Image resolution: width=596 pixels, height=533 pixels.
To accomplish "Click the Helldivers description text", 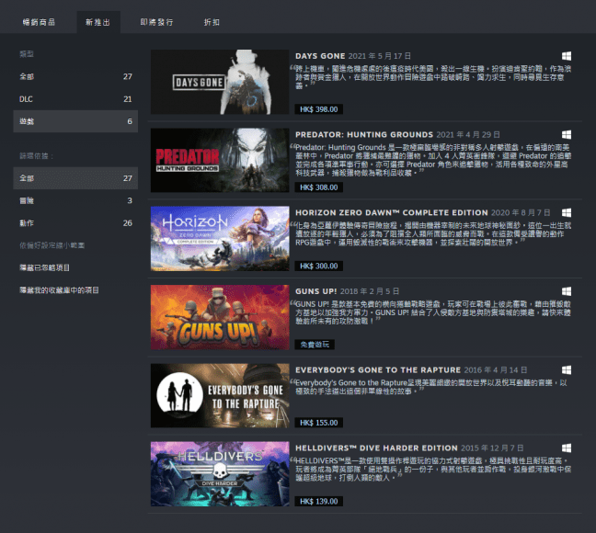I will pos(431,470).
